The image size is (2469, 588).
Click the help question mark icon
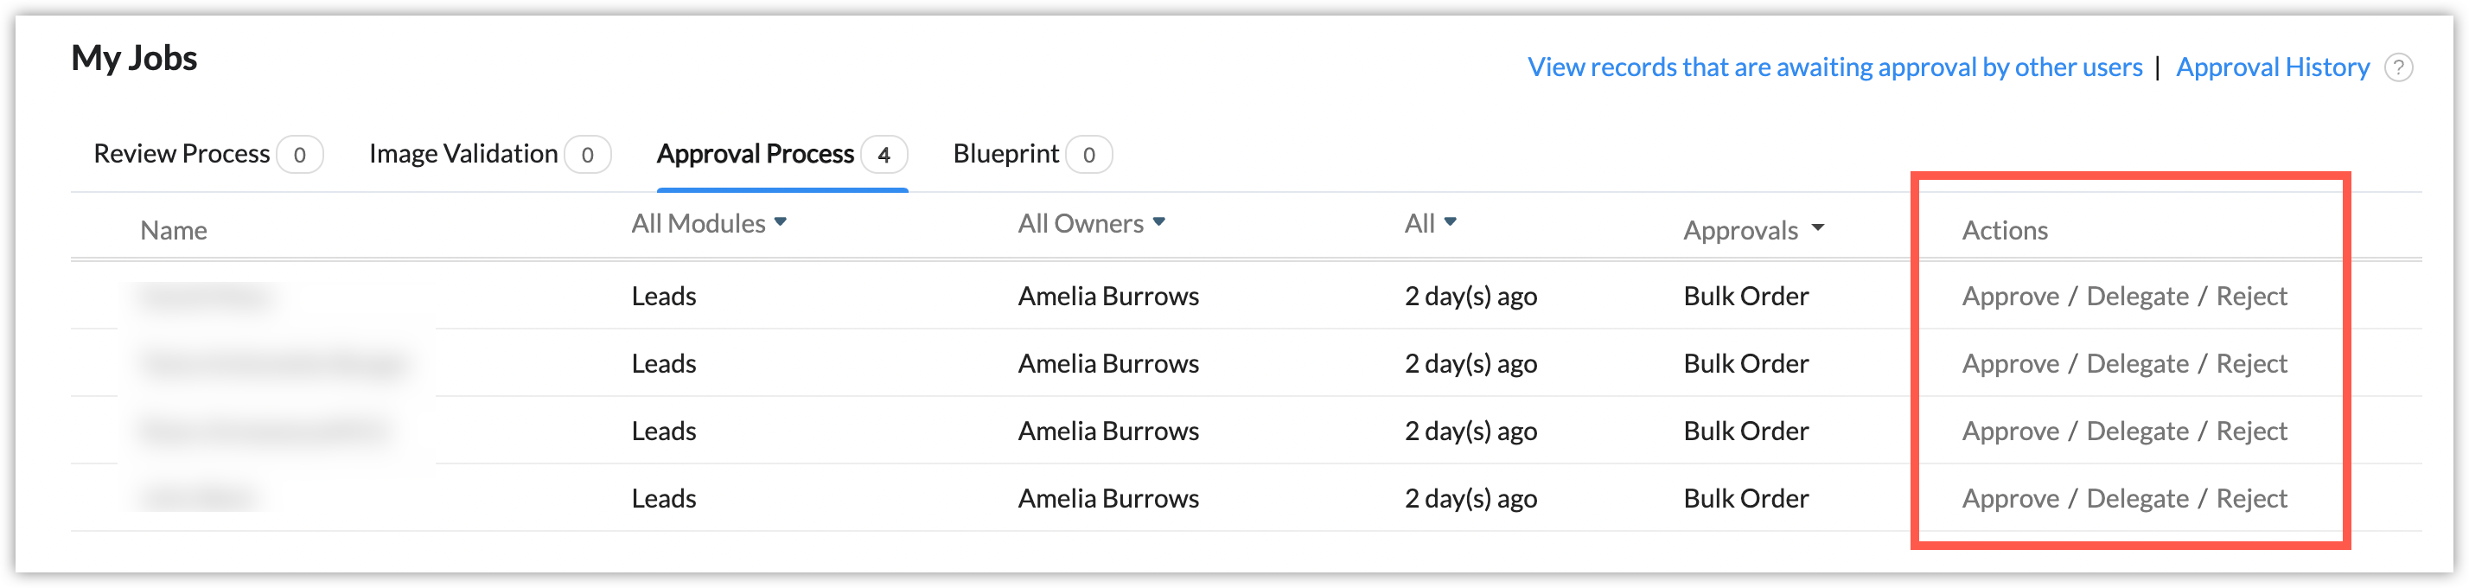2397,68
